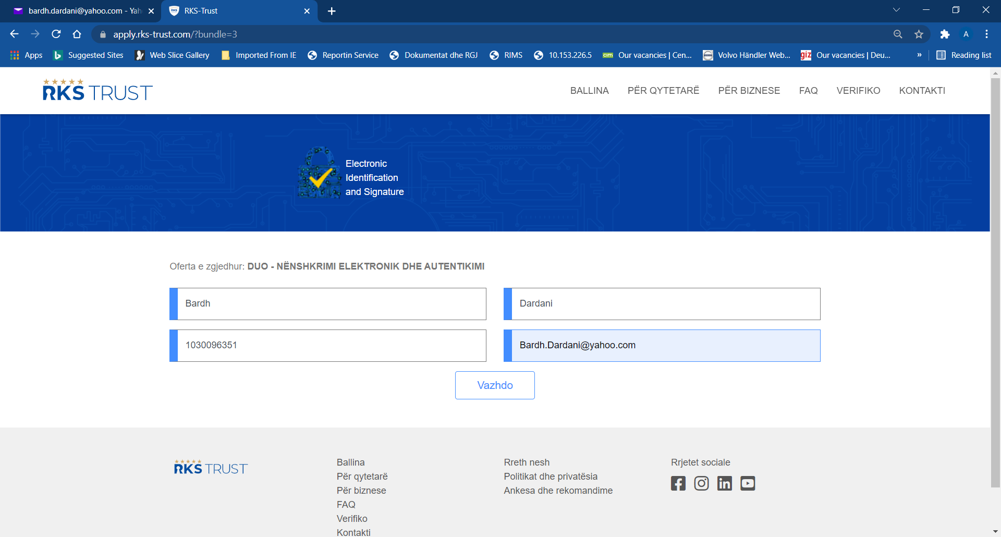Open footer link Verifiko

352,519
